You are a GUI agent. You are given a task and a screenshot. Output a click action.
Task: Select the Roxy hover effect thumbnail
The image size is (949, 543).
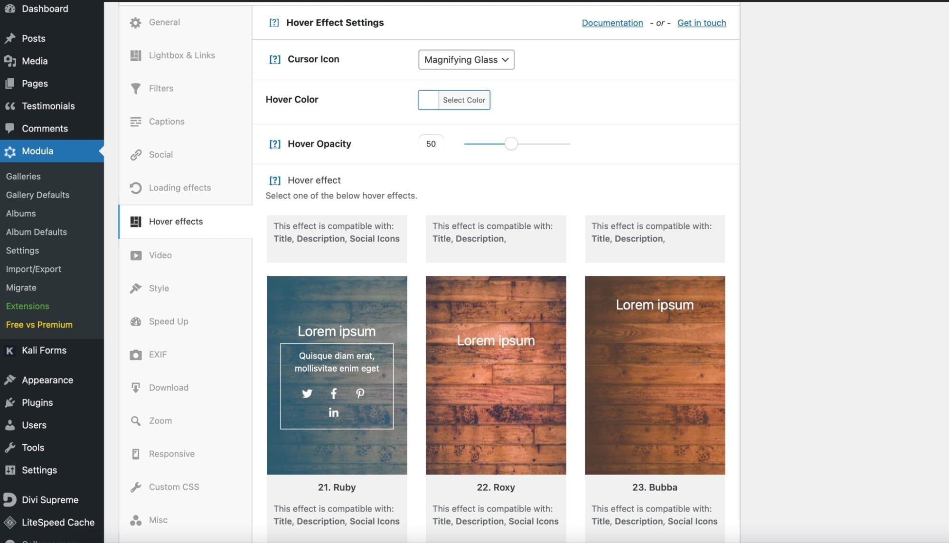pos(495,375)
